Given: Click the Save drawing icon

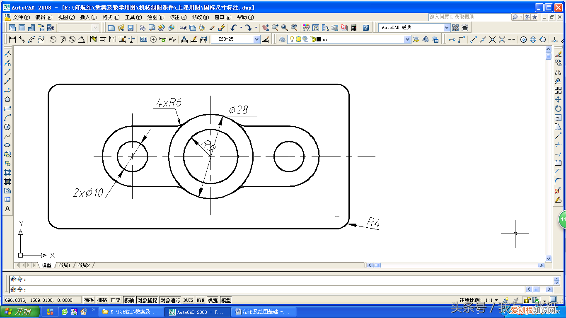Looking at the screenshot, I should pos(131,28).
